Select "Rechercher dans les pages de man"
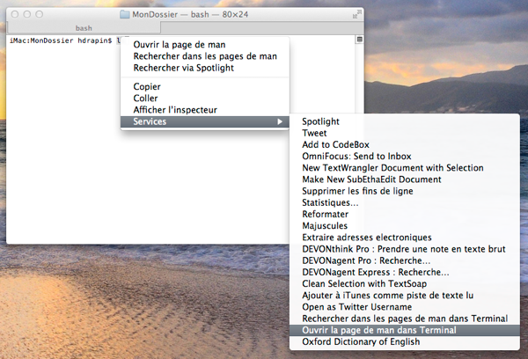The width and height of the screenshot is (528, 359). pos(205,56)
